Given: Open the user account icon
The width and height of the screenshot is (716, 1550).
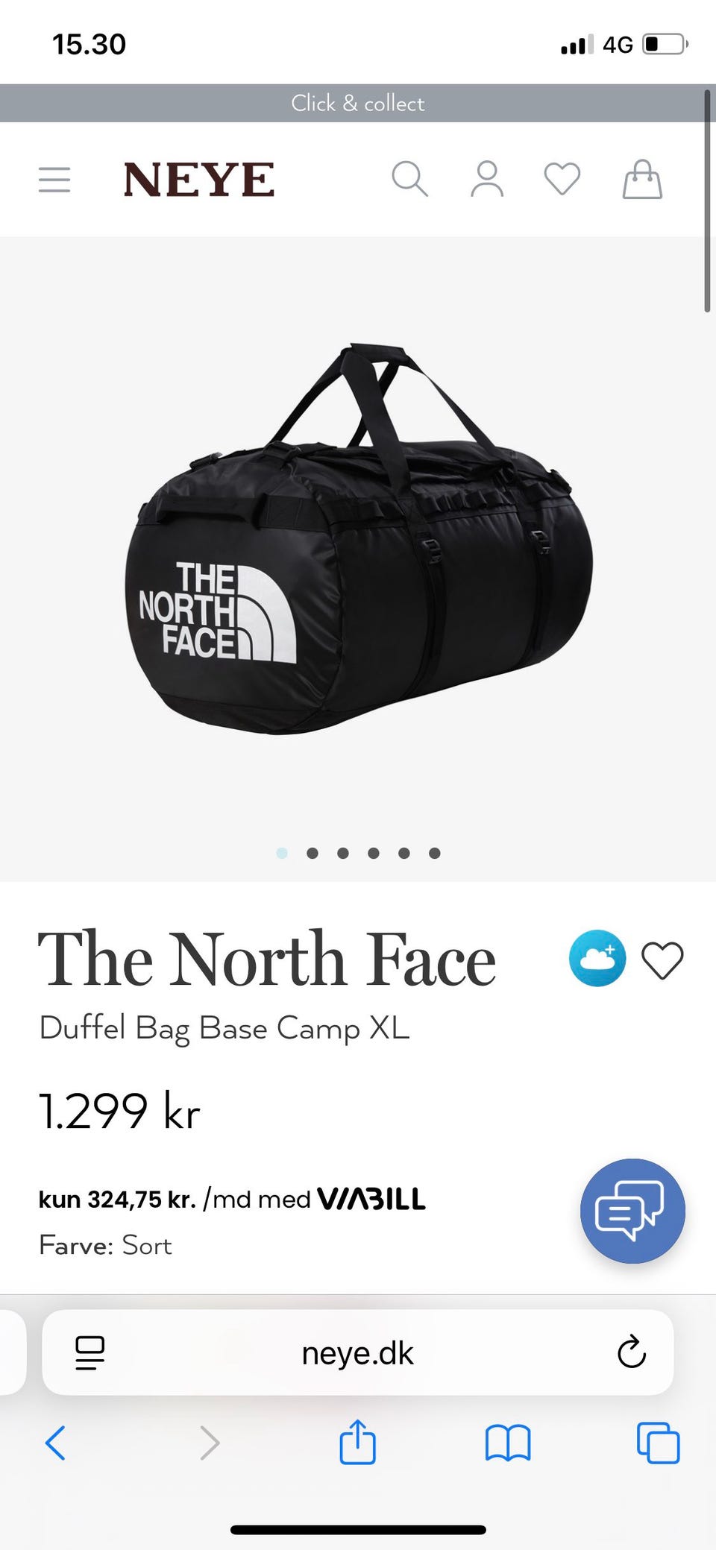Looking at the screenshot, I should (x=487, y=179).
